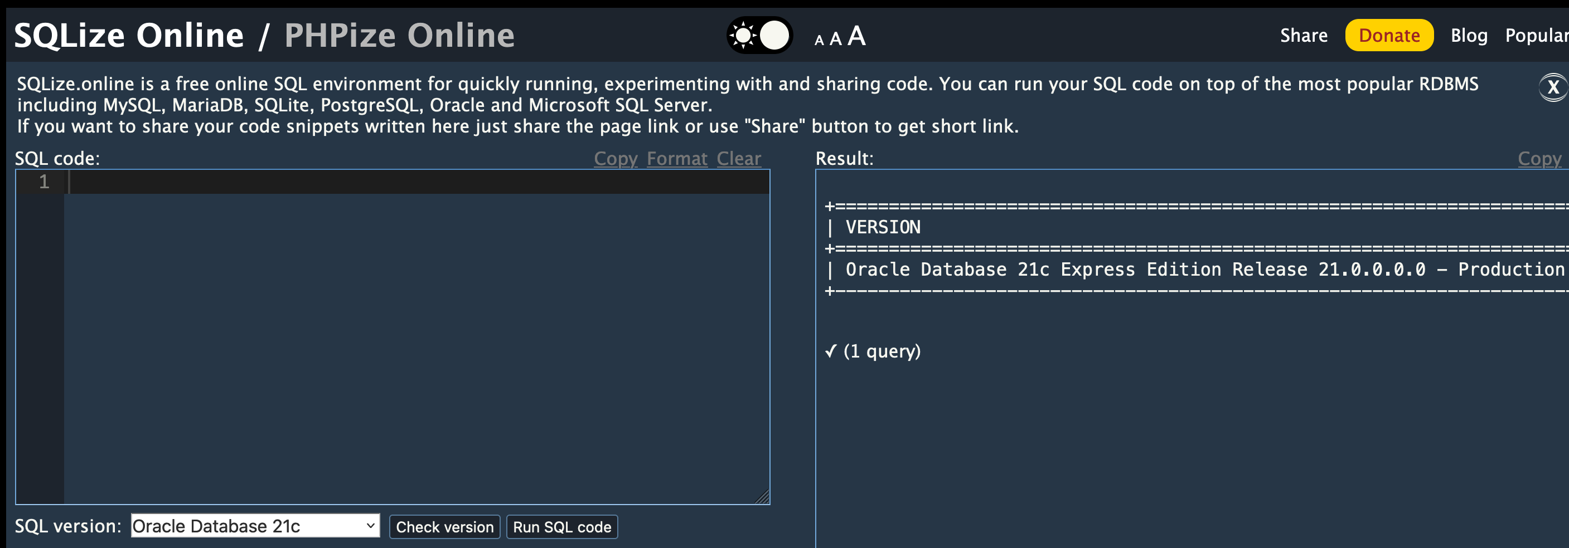Open the Blog menu item
The height and width of the screenshot is (548, 1569).
point(1469,35)
